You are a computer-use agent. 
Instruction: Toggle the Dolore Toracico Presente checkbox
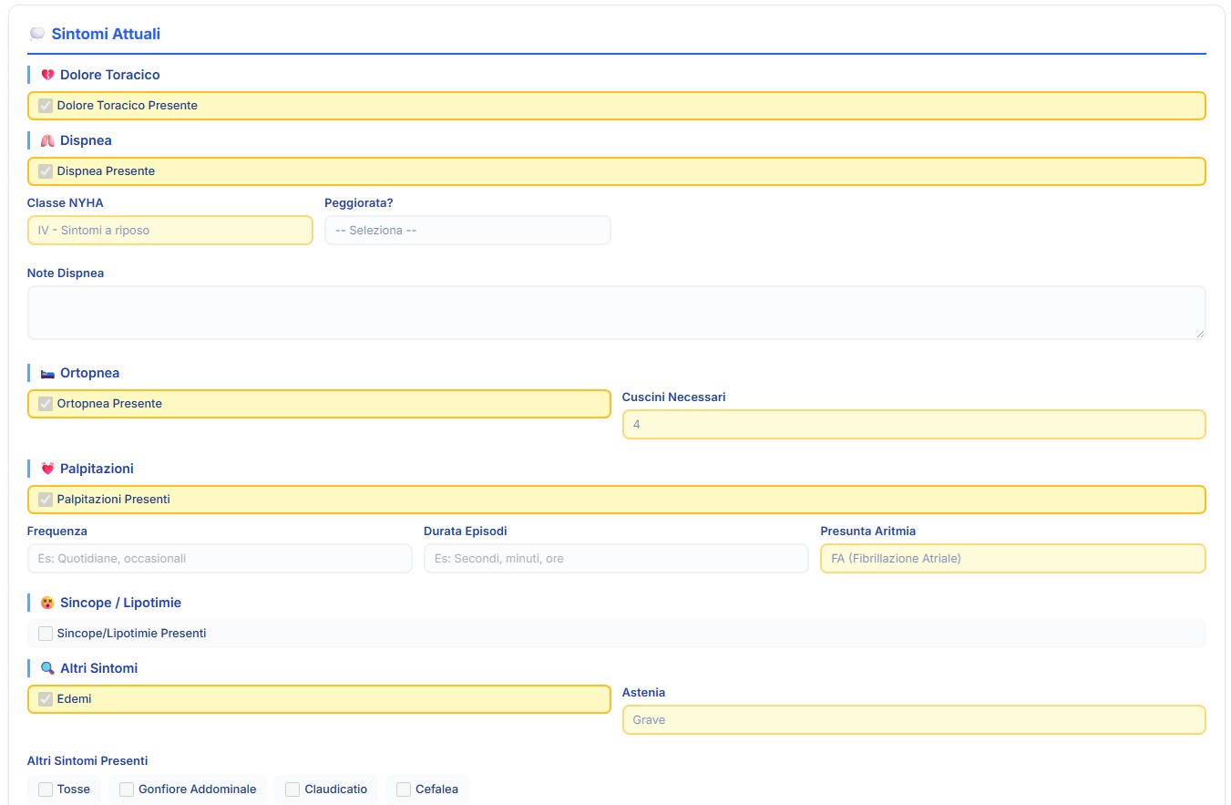[46, 106]
